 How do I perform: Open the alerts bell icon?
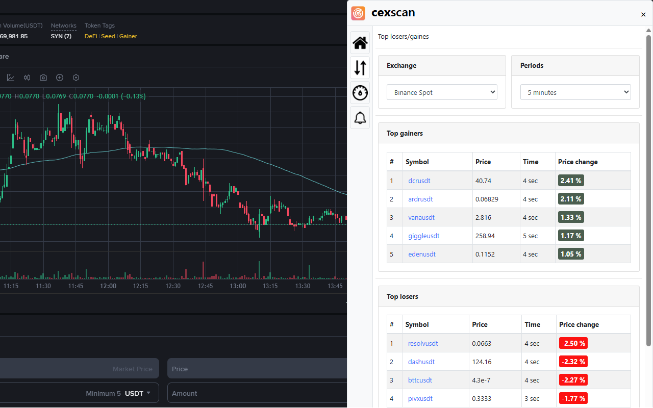click(360, 118)
